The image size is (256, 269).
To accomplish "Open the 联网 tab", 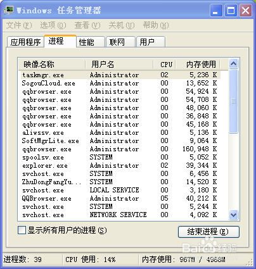I will click(x=120, y=42).
